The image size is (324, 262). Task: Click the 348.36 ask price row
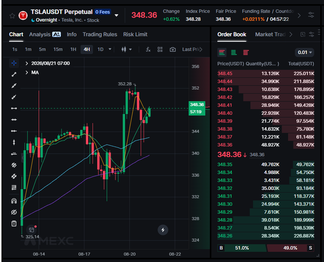[266, 145]
